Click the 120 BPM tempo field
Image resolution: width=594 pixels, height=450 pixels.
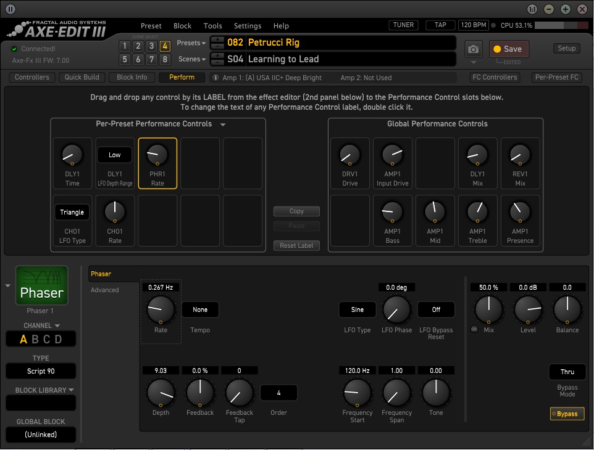pos(473,25)
